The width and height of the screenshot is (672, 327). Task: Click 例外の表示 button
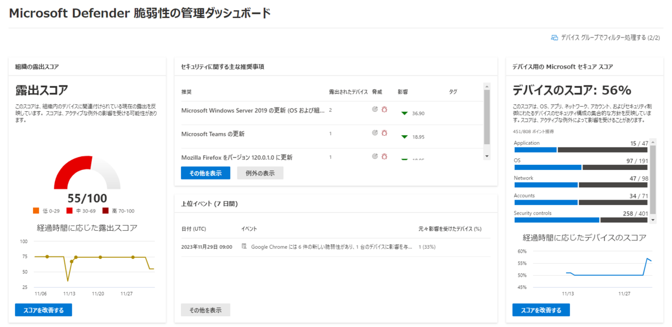pos(260,173)
